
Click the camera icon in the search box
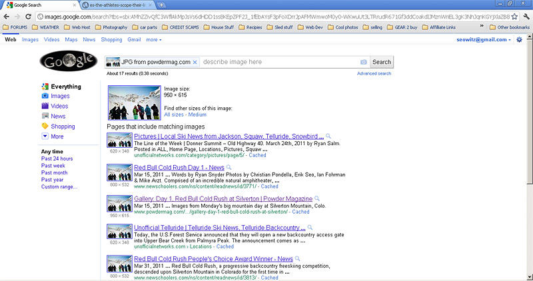click(363, 62)
